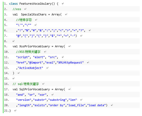Click the "src" string literal
142x116 pixels.
[52, 57]
